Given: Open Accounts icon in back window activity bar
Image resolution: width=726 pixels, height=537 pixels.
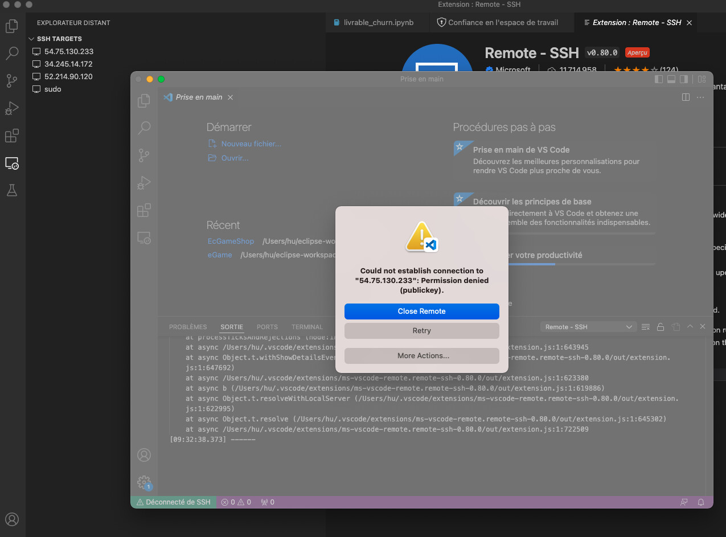Looking at the screenshot, I should (x=12, y=519).
